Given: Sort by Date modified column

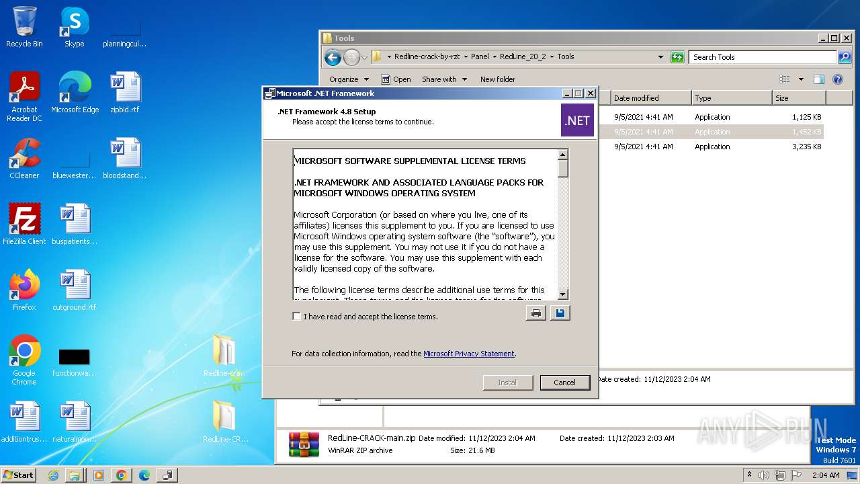Looking at the screenshot, I should 650,98.
